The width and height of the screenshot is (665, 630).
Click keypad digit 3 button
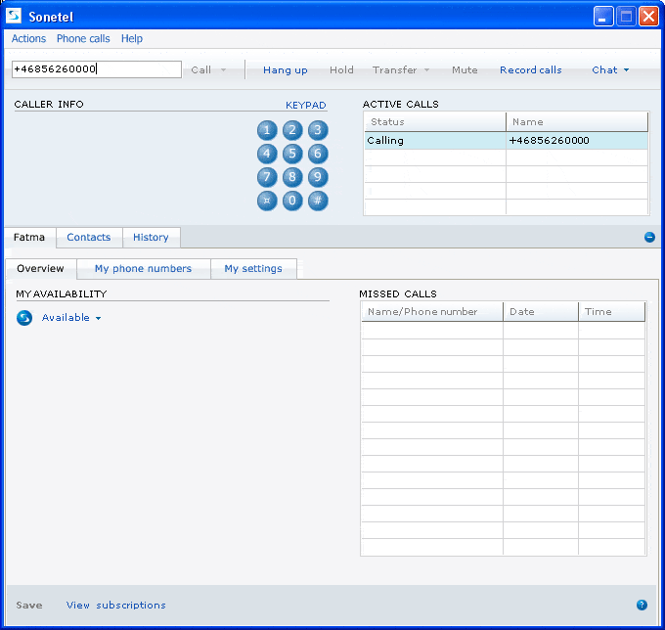click(318, 130)
